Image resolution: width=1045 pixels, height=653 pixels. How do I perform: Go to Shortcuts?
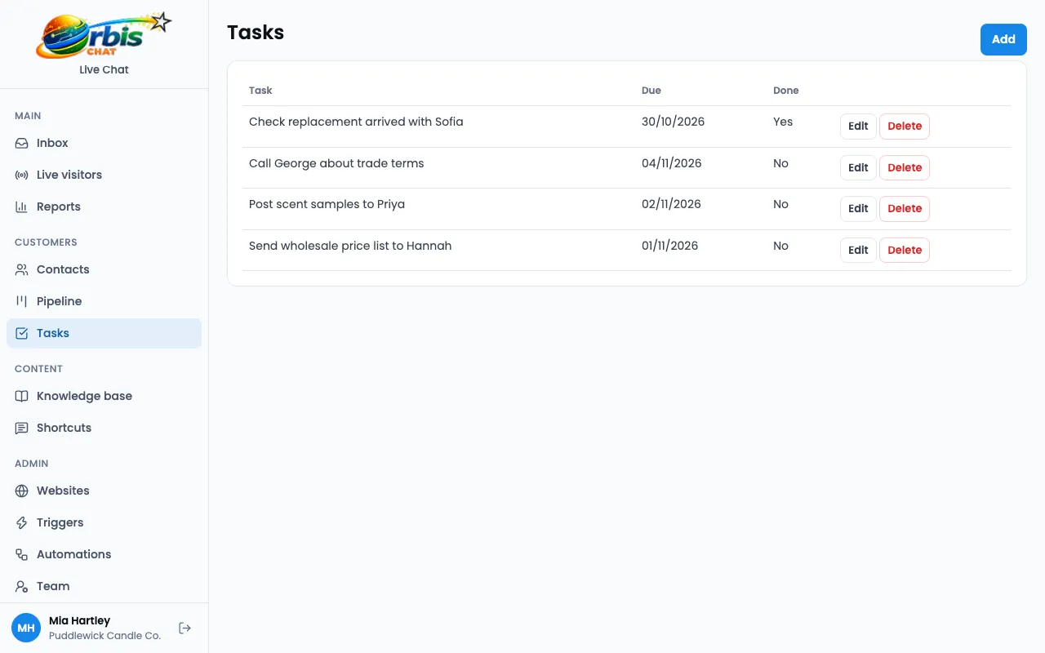click(104, 428)
